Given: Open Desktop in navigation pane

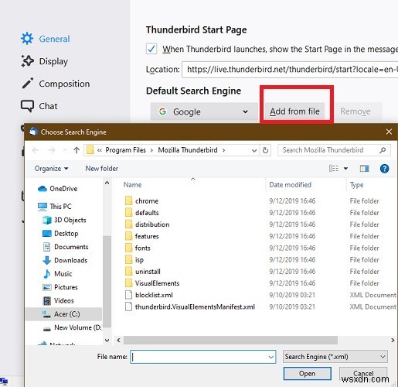Looking at the screenshot, I should click(60, 234).
